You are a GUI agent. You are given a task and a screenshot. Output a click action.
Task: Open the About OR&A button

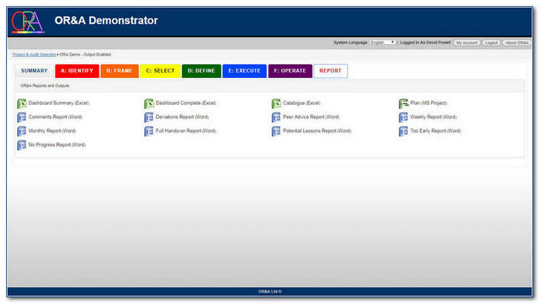pos(517,42)
